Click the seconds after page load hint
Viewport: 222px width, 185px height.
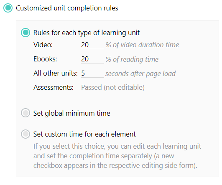click(140, 73)
